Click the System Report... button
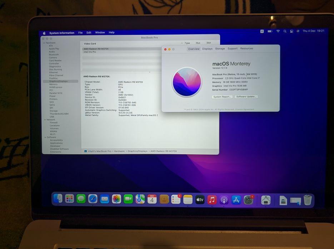This screenshot has height=249, width=334. coord(222,97)
